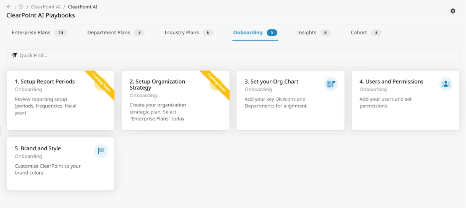Click the org chart building icon
The width and height of the screenshot is (466, 208).
(331, 84)
